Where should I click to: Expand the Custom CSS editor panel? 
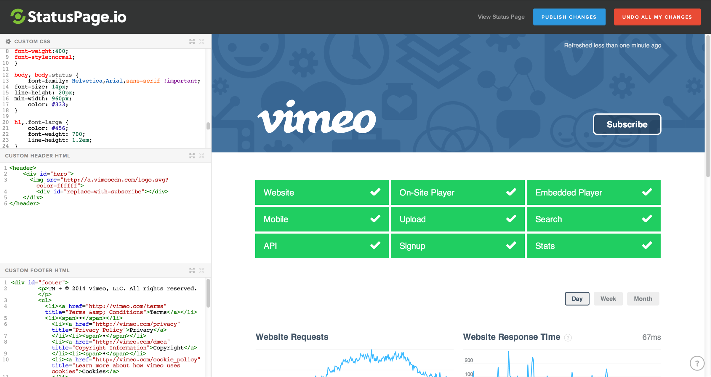(192, 41)
